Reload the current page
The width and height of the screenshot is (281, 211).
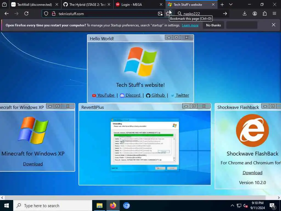pos(26,14)
